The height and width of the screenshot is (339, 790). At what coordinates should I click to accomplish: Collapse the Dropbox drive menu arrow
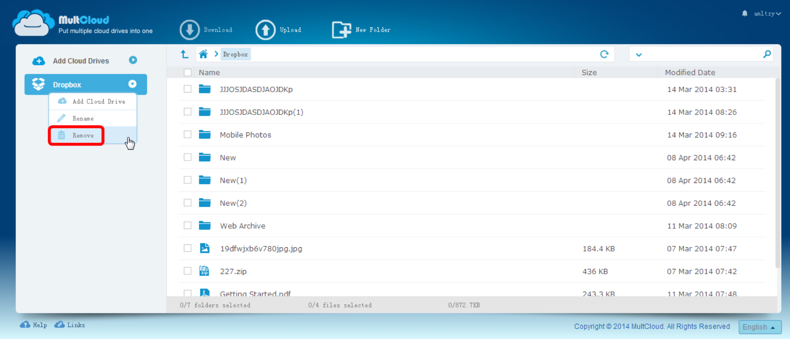(x=132, y=84)
